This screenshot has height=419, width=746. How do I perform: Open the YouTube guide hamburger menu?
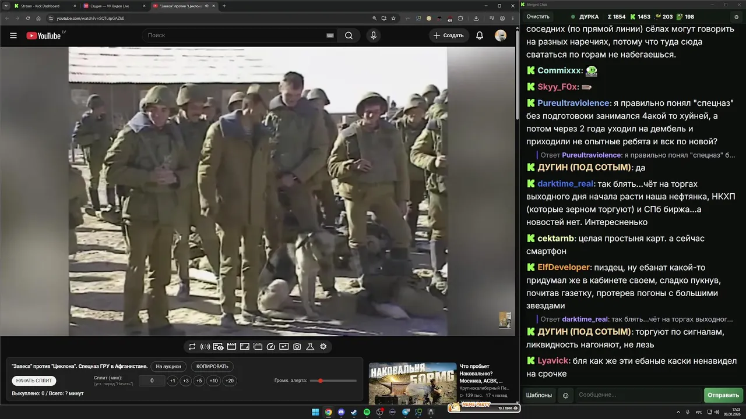[x=13, y=35]
